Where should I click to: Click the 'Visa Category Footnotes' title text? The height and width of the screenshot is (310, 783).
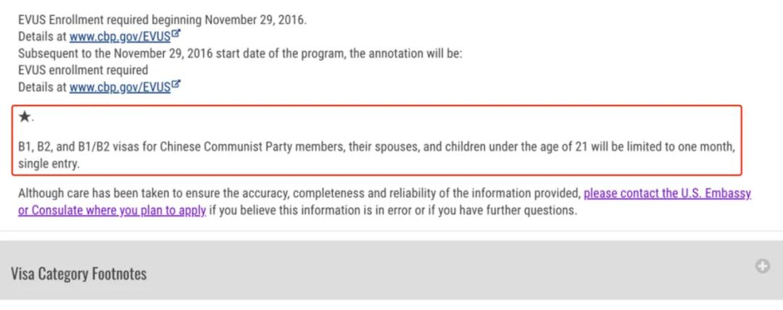(79, 274)
